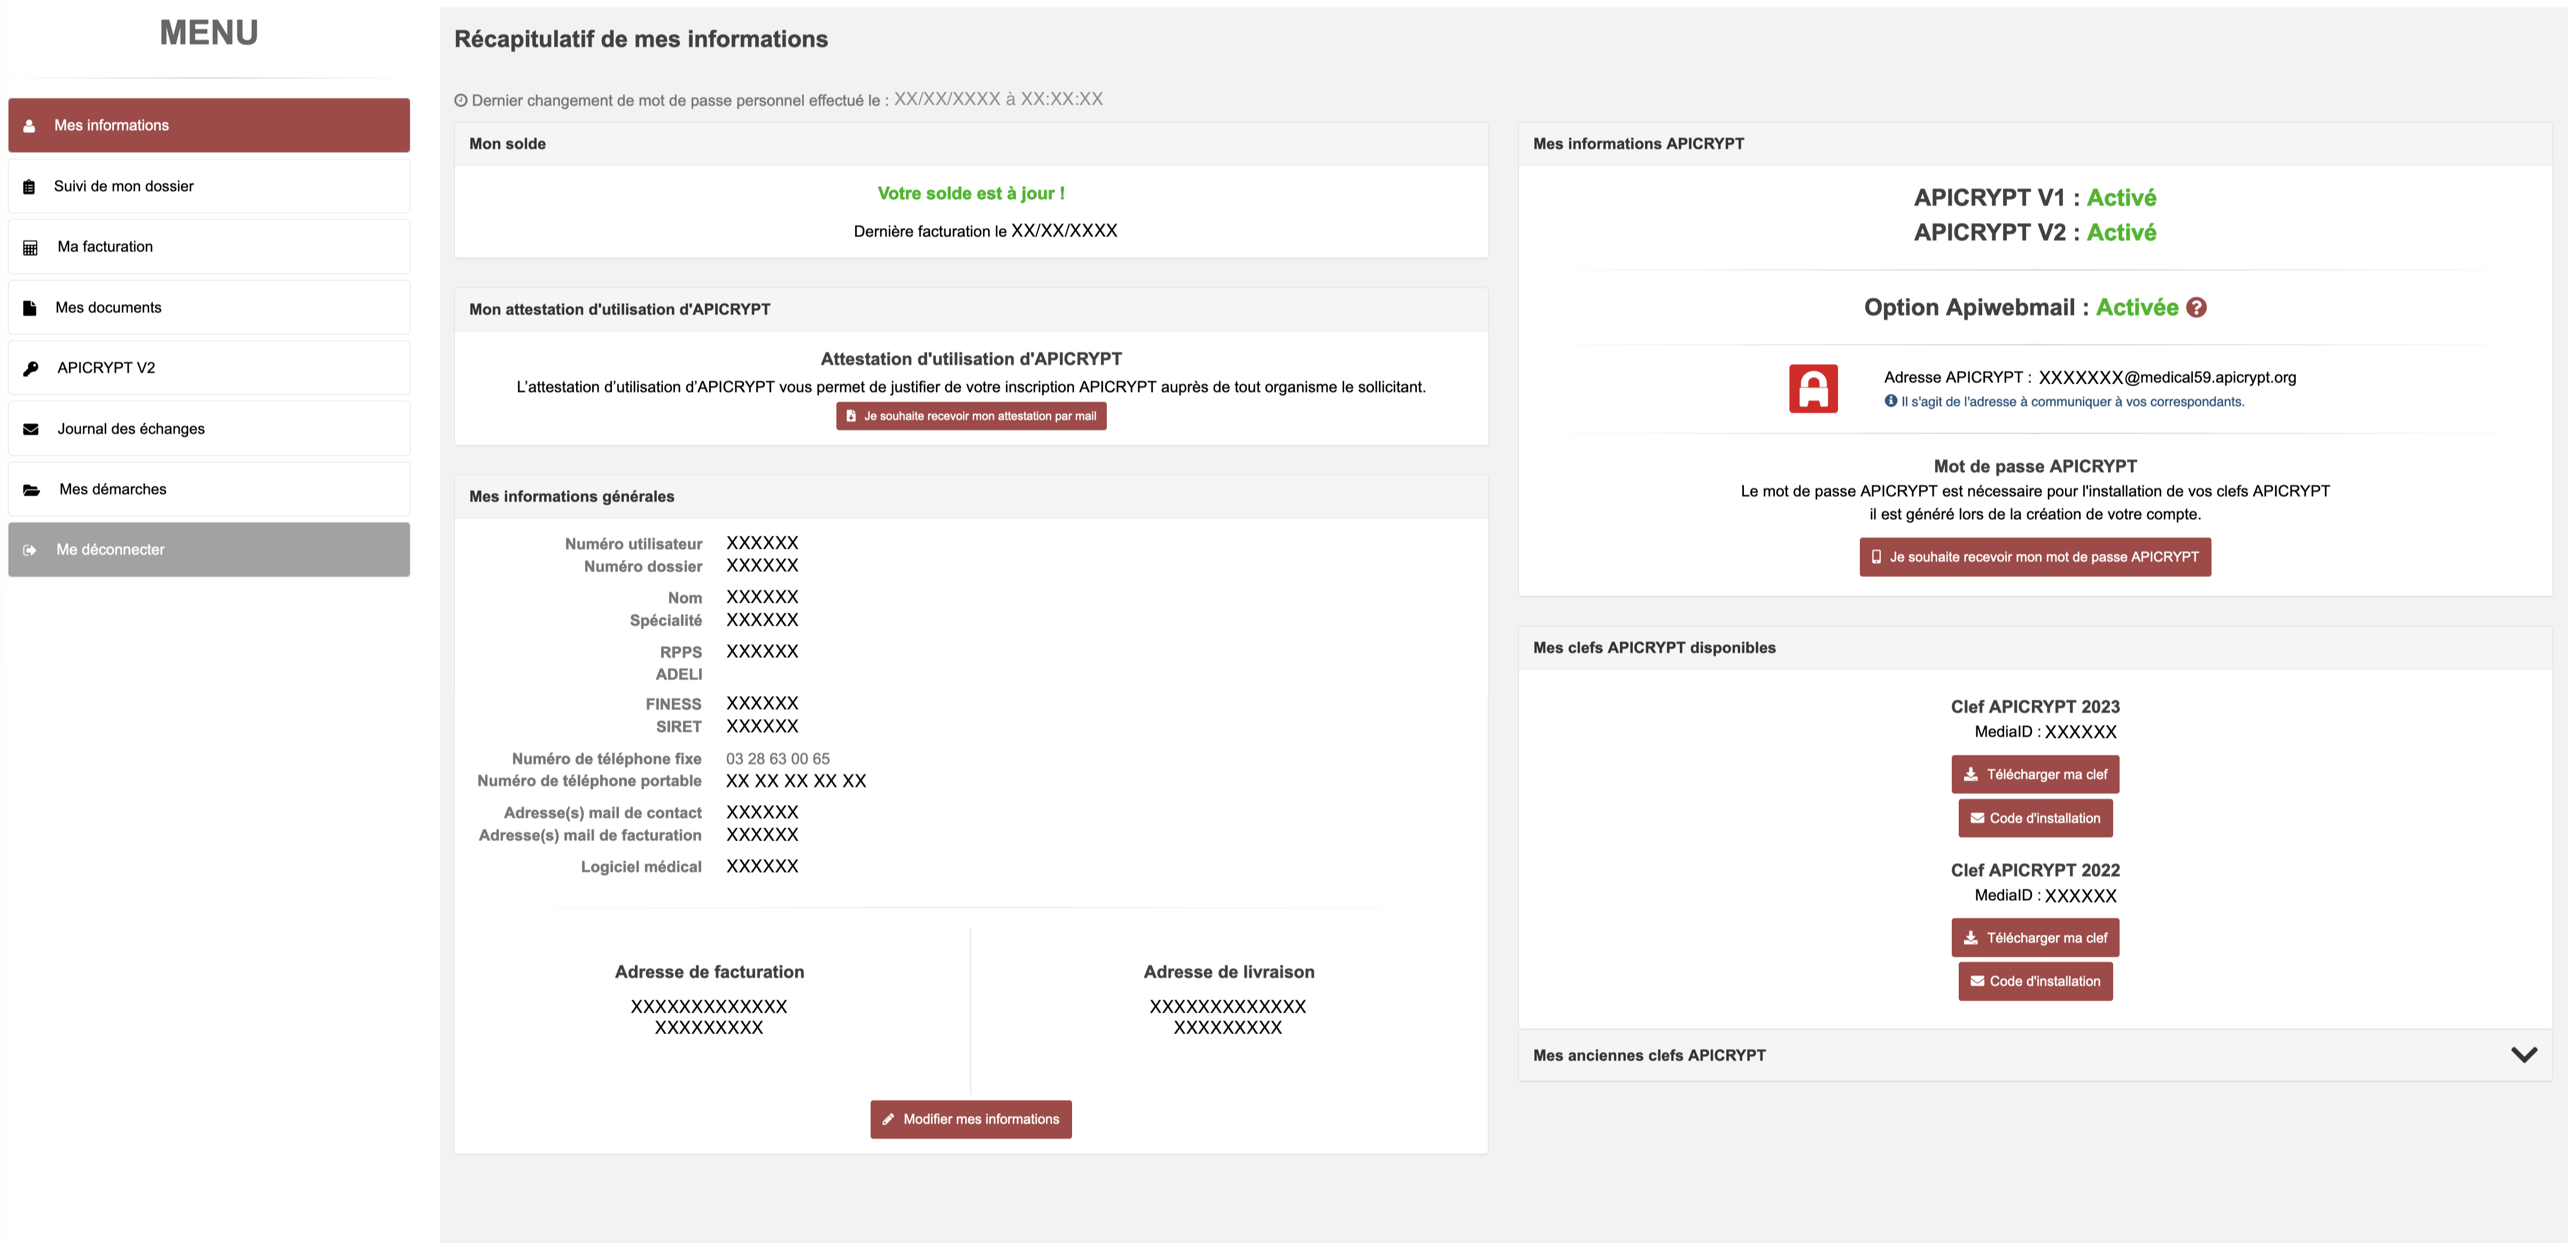Click Option Apiwebmail : Activée text
2576x1243 pixels.
(x=2021, y=308)
